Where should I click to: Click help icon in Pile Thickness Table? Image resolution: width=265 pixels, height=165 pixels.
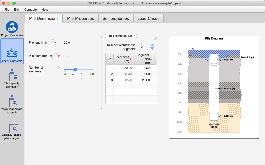[x=155, y=38]
